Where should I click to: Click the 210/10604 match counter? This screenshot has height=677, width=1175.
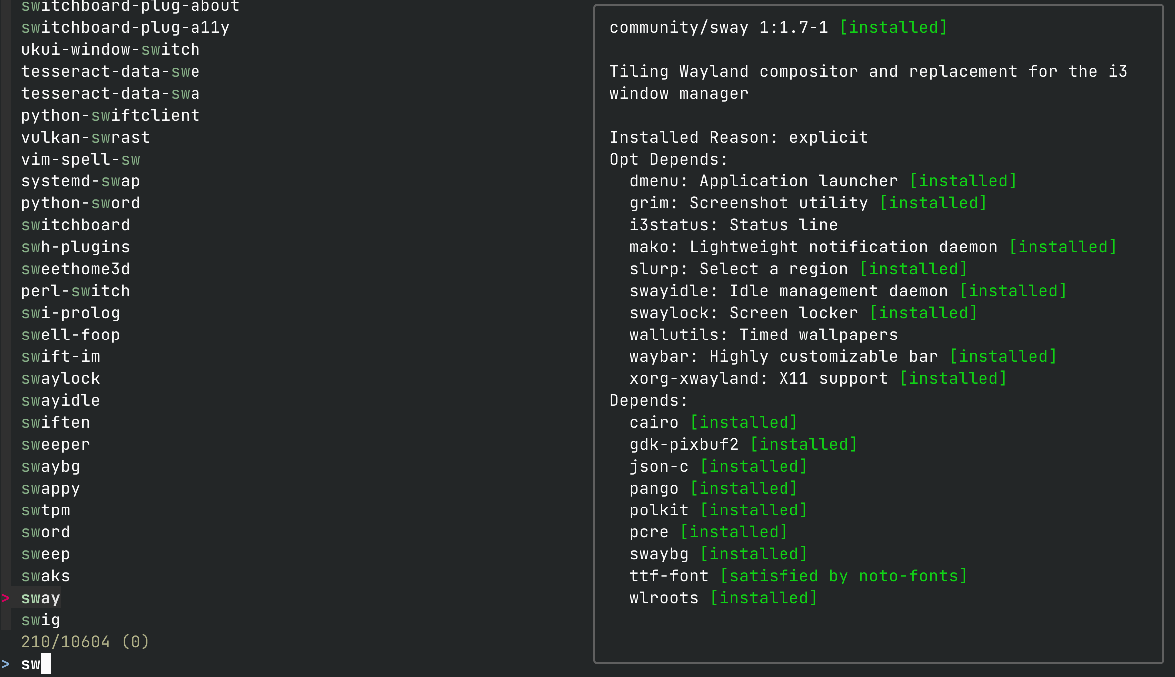tap(65, 642)
